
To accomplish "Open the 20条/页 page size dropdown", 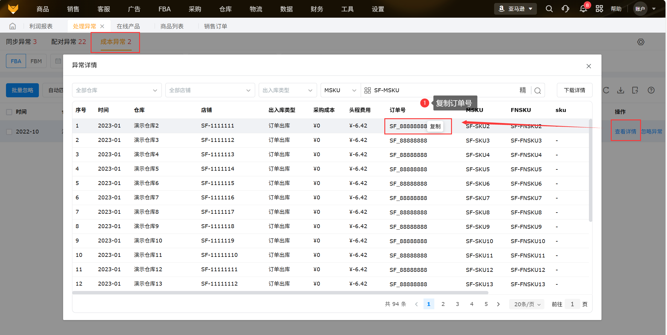I will click(x=527, y=304).
